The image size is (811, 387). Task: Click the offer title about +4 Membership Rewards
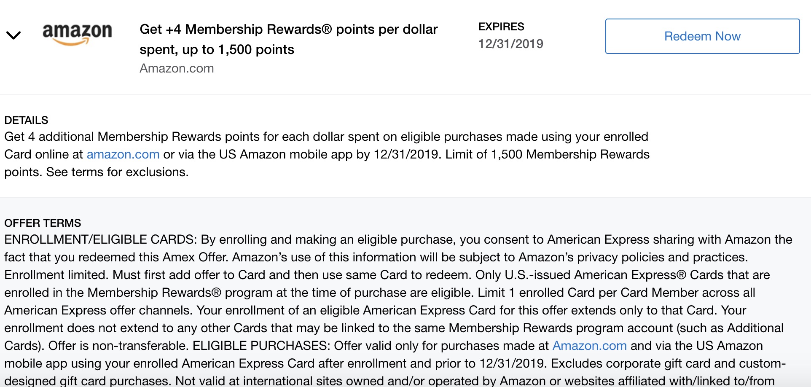click(x=288, y=30)
